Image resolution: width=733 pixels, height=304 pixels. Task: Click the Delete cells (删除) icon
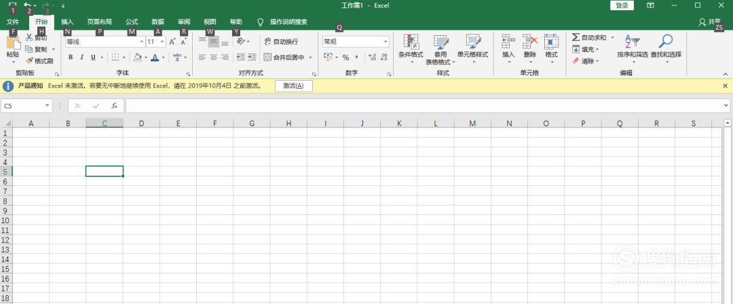pos(530,41)
